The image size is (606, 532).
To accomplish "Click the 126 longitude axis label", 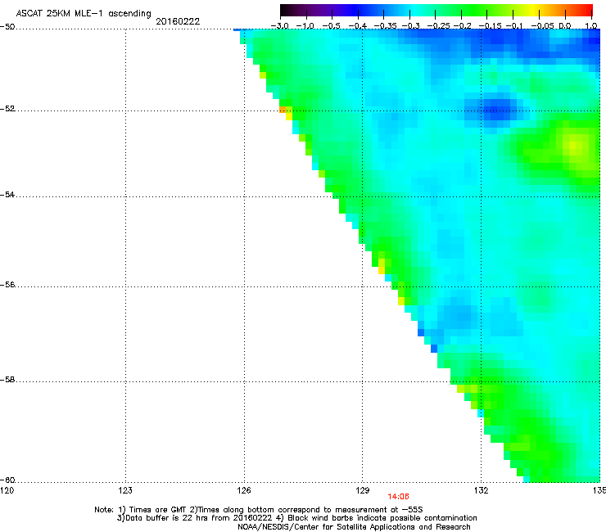I will pyautogui.click(x=244, y=490).
